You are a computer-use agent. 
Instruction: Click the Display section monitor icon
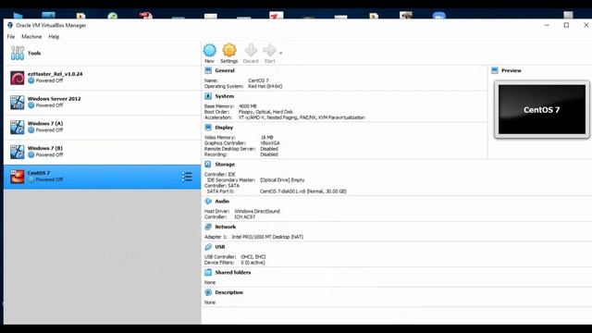click(x=208, y=128)
